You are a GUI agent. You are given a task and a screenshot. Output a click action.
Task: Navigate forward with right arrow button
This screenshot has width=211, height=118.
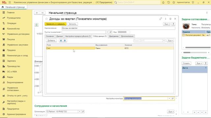click(x=43, y=13)
